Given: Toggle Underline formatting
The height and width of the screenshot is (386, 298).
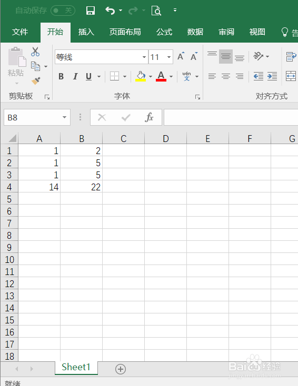Looking at the screenshot, I should click(x=88, y=76).
